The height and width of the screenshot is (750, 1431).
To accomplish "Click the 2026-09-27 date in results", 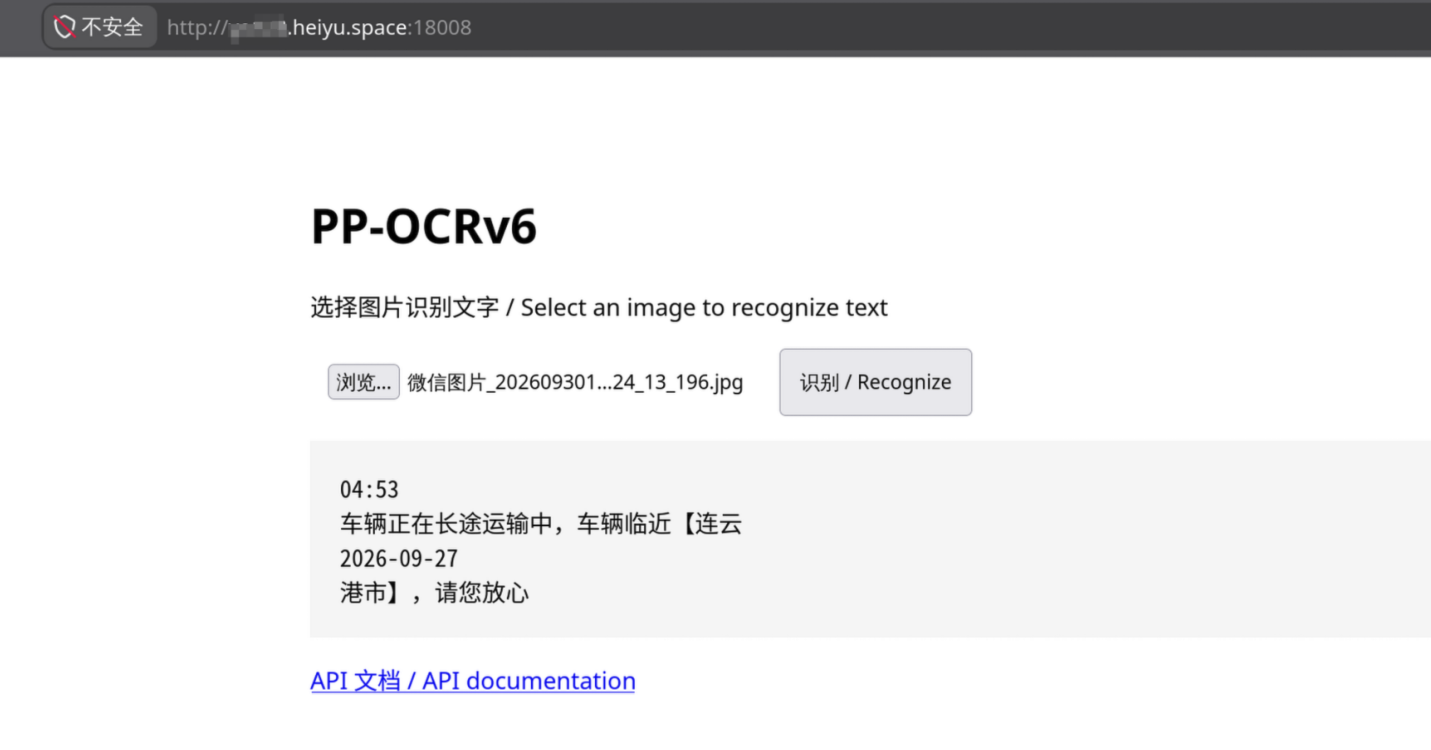I will coord(399,559).
